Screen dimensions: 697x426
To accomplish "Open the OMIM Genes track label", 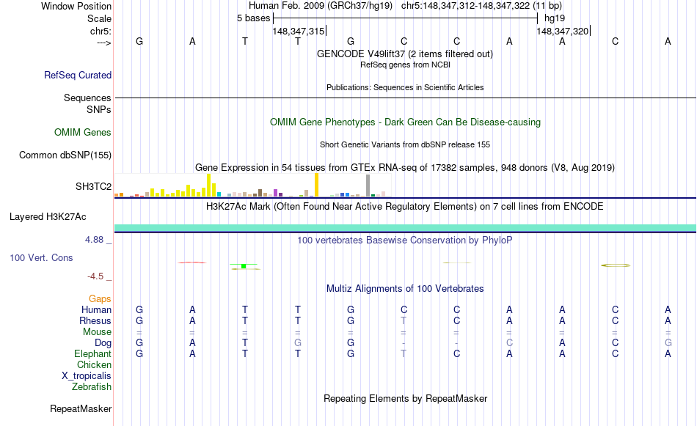I will (82, 133).
